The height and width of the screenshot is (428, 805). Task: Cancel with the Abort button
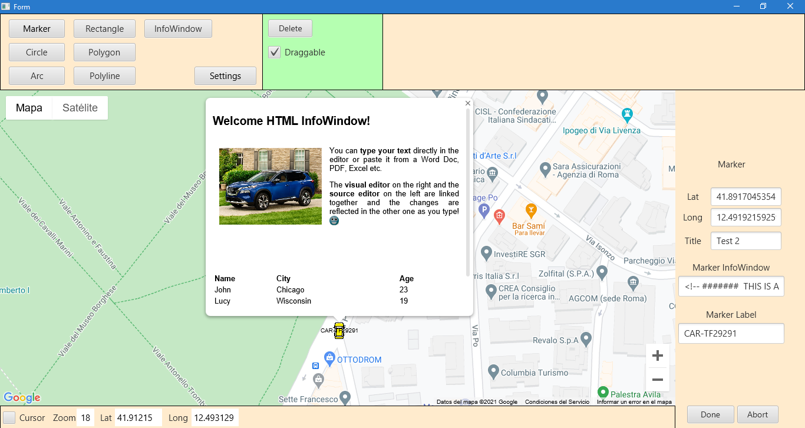pyautogui.click(x=757, y=414)
